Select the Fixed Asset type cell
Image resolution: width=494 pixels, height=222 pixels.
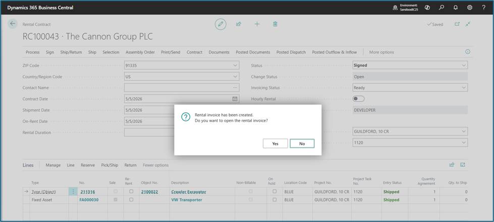point(42,200)
